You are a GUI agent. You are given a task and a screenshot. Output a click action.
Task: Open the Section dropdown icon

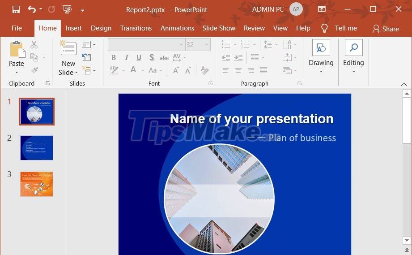(89, 70)
